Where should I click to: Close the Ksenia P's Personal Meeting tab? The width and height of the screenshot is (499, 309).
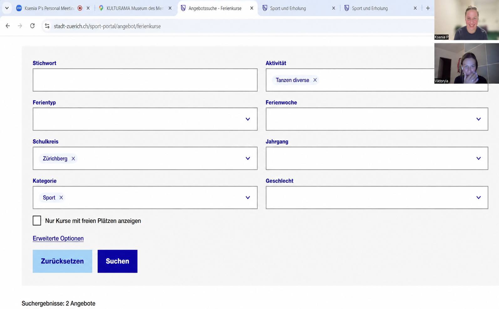88,8
